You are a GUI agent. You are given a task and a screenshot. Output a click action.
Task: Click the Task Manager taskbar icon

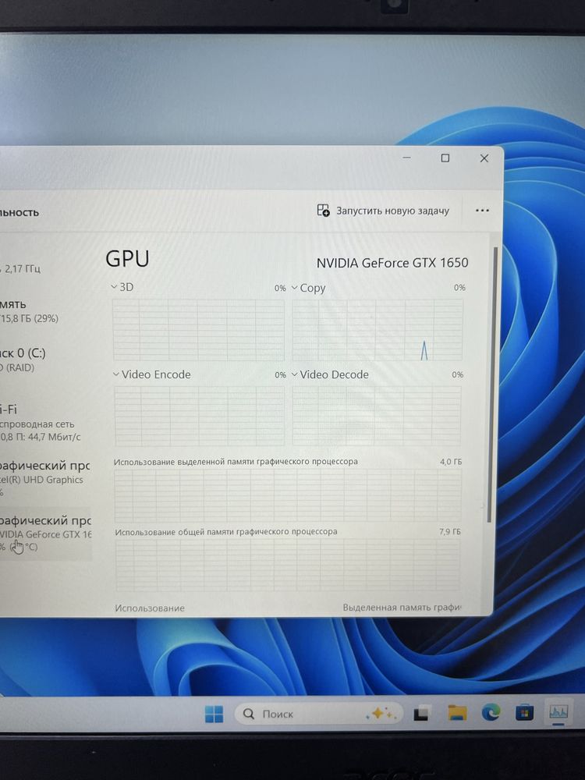pos(558,712)
